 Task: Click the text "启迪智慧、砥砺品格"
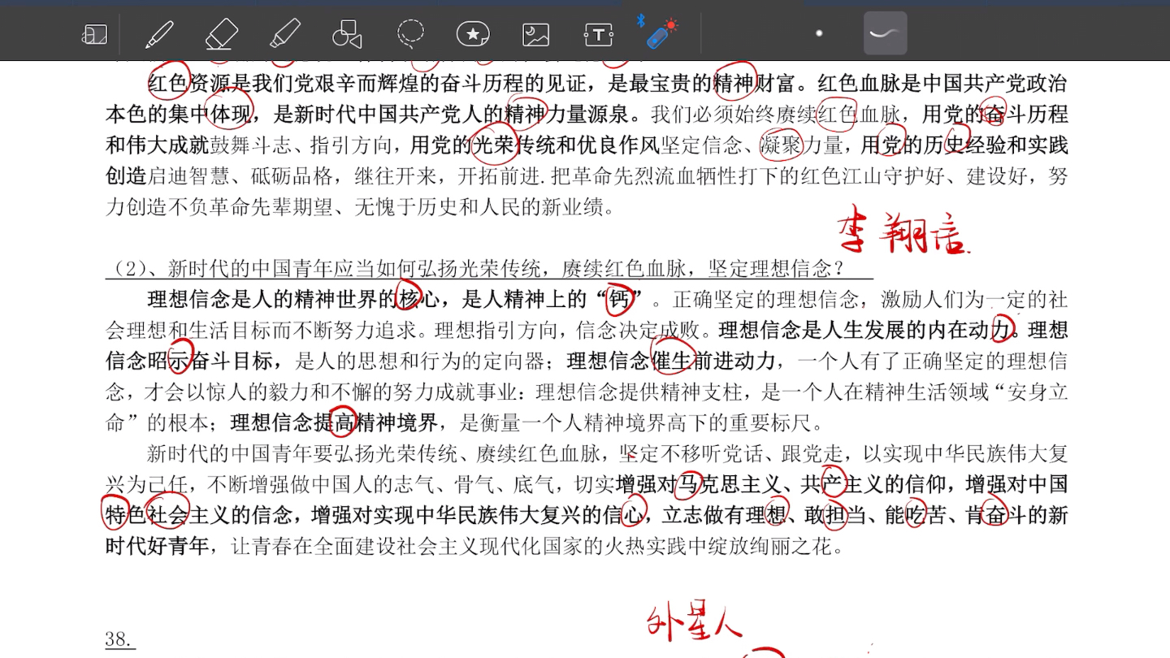pyautogui.click(x=240, y=176)
